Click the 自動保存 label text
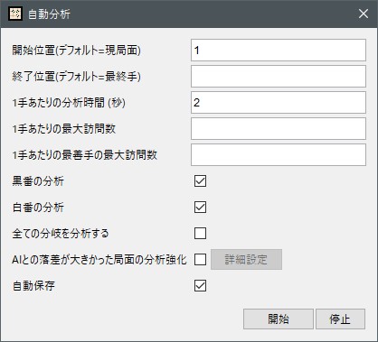The width and height of the screenshot is (378, 342). point(33,286)
